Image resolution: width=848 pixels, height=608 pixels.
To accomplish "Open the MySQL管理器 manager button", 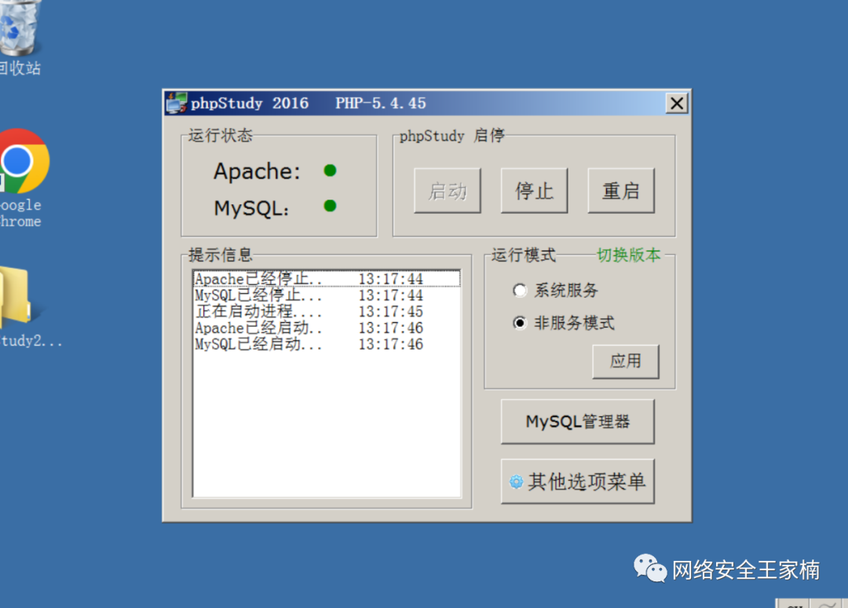I will (x=578, y=421).
